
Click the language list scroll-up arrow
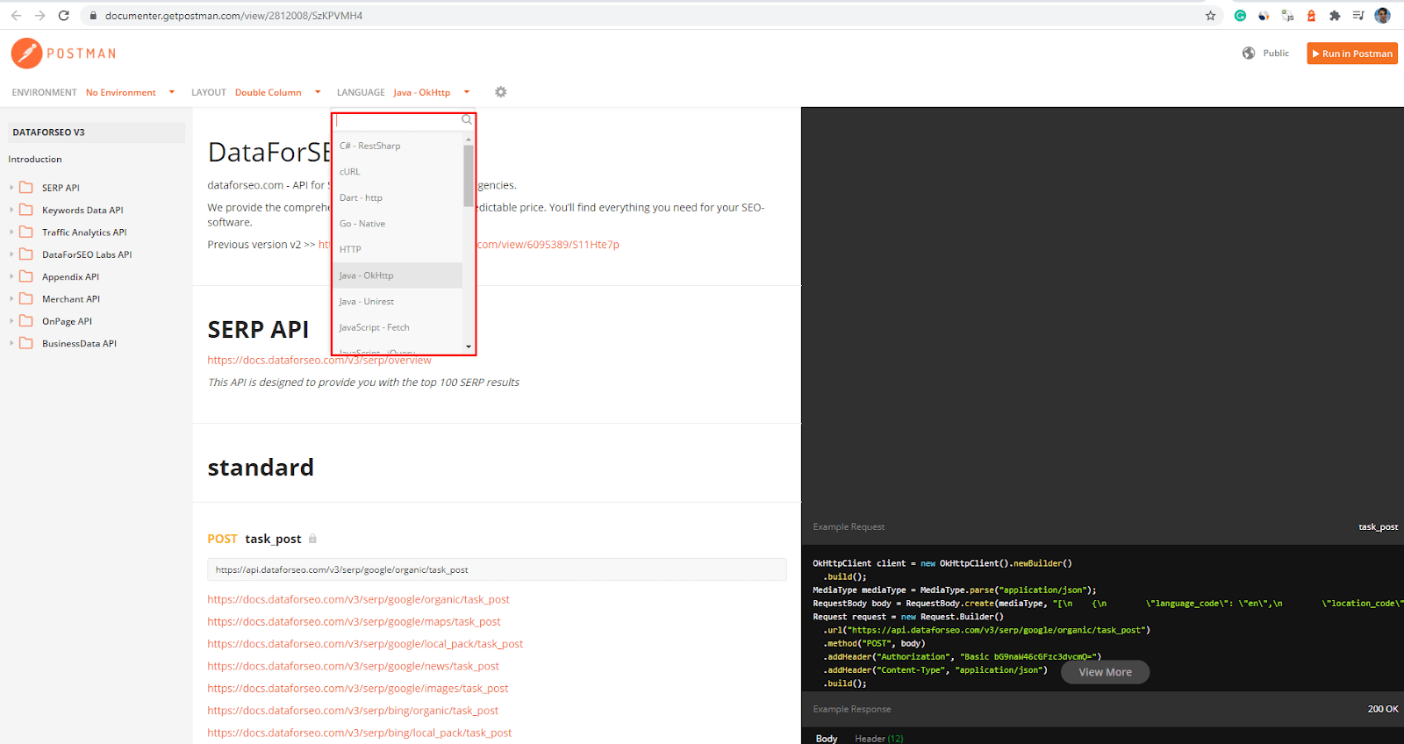469,139
